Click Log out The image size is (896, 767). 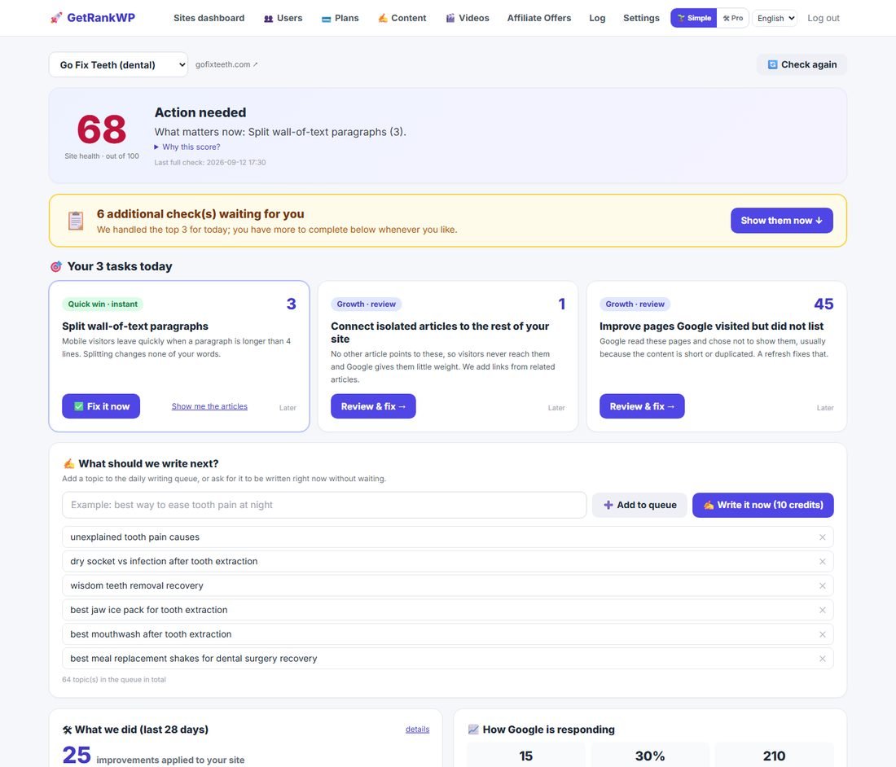point(824,18)
